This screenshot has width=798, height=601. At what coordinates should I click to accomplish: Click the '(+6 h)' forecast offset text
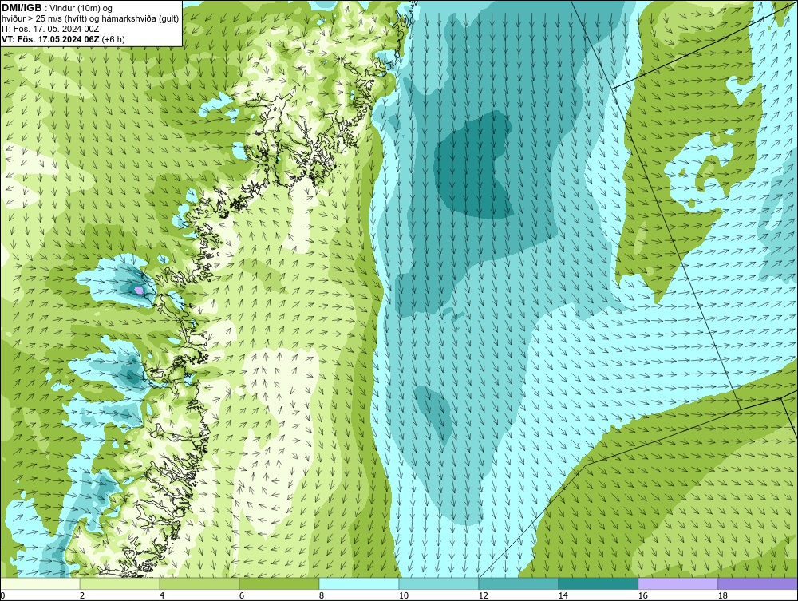113,38
